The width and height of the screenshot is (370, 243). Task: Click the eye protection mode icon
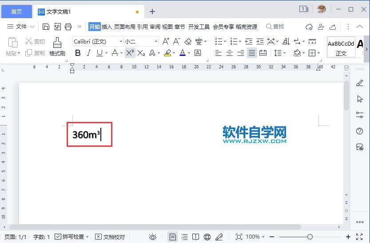click(x=153, y=237)
